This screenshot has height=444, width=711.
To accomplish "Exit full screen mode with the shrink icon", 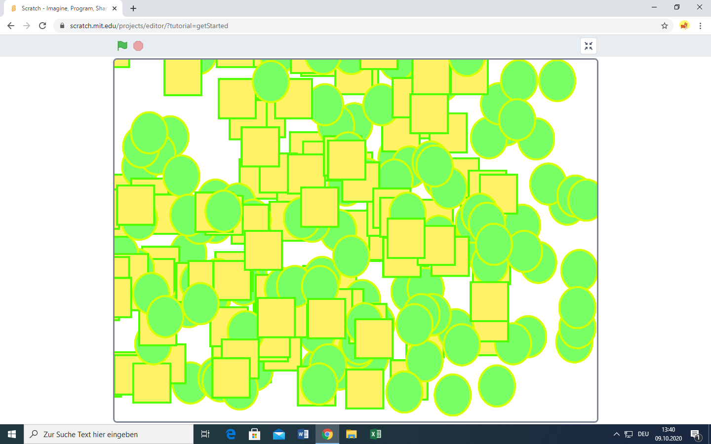I will (589, 46).
